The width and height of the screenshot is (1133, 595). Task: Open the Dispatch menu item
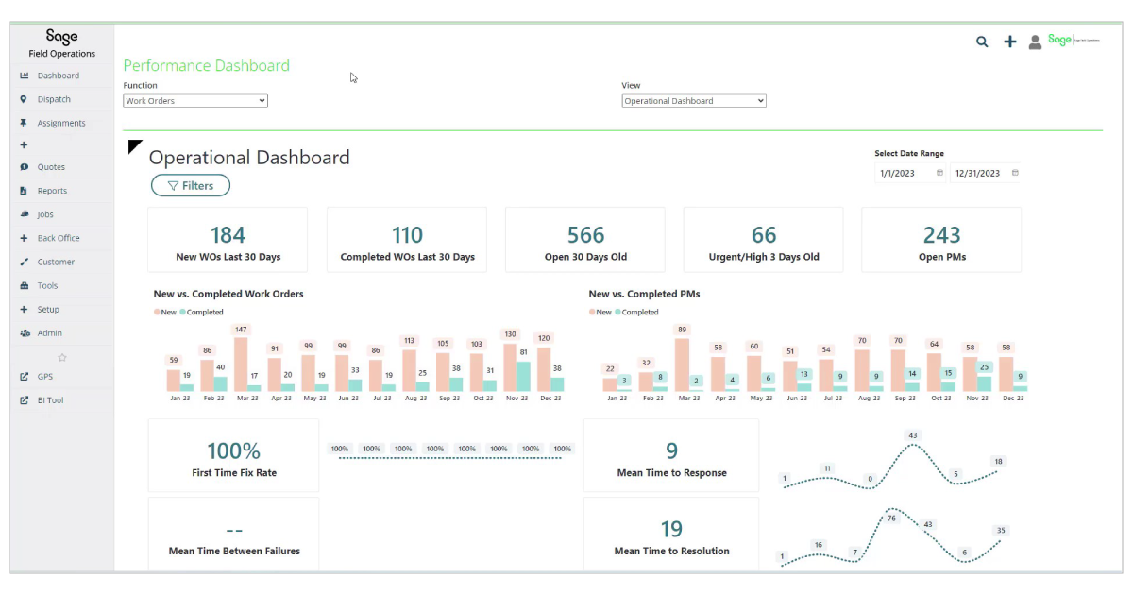tap(54, 99)
